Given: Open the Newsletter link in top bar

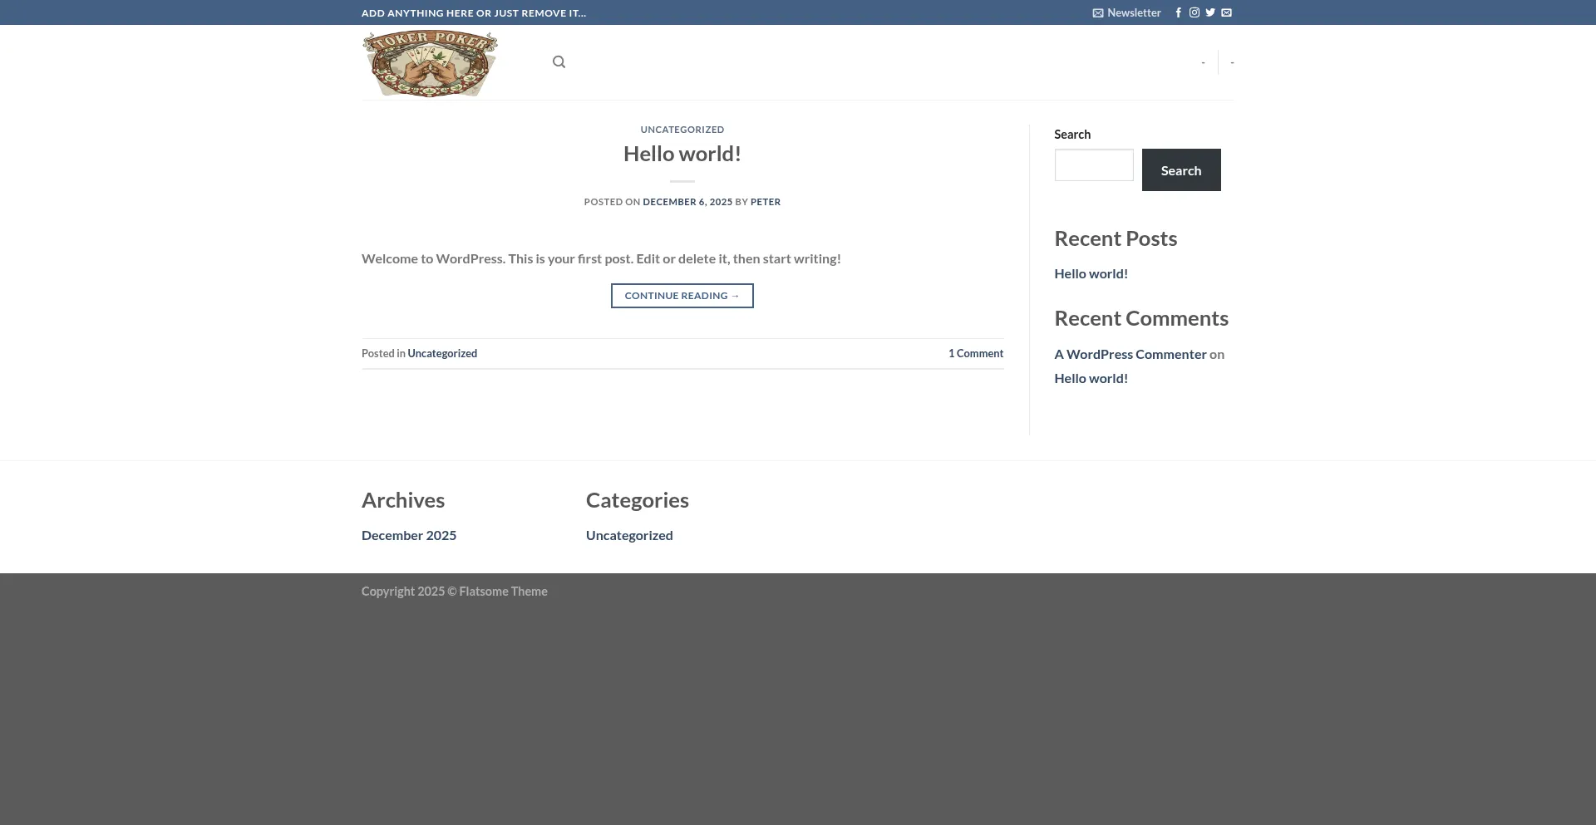Looking at the screenshot, I should (1126, 12).
